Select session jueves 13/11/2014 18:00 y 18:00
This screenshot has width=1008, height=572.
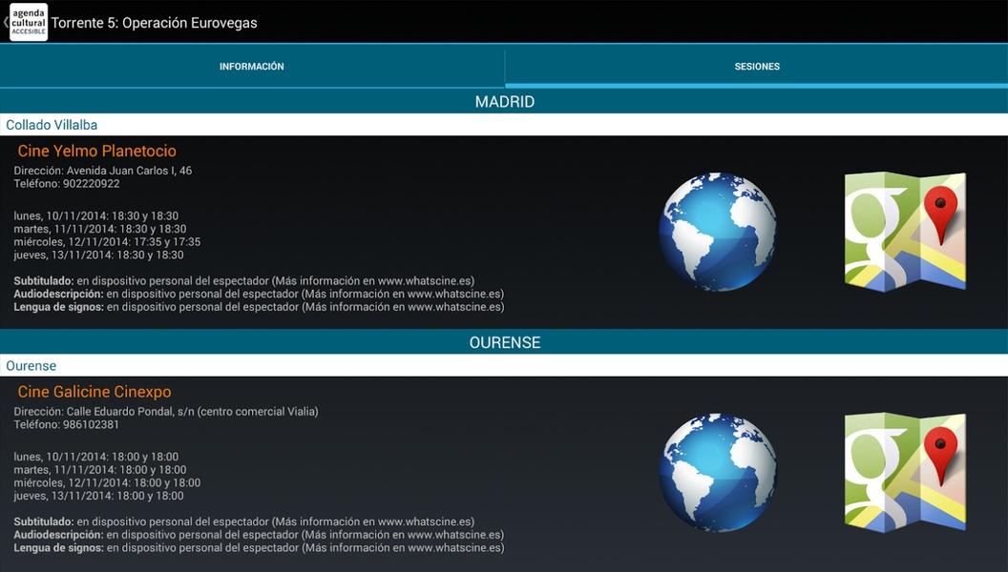(x=99, y=496)
